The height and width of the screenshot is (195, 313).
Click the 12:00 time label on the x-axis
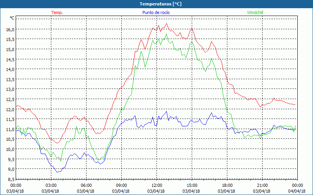pyautogui.click(x=156, y=185)
